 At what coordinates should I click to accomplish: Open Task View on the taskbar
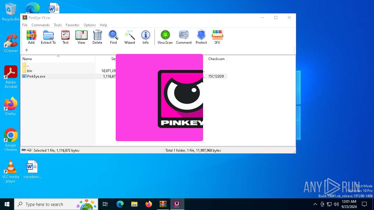[x=105, y=204]
